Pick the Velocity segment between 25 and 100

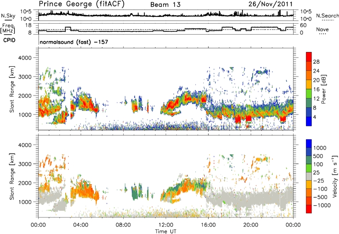point(309,168)
